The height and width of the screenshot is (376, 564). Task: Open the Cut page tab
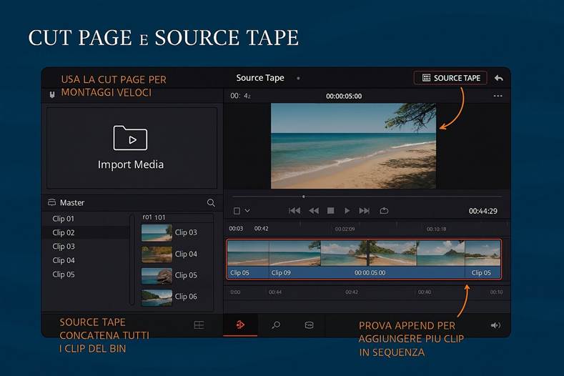(x=240, y=325)
